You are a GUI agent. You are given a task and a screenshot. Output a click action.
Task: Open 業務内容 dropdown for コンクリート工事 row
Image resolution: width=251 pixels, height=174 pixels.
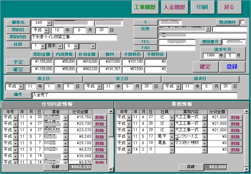(204, 137)
